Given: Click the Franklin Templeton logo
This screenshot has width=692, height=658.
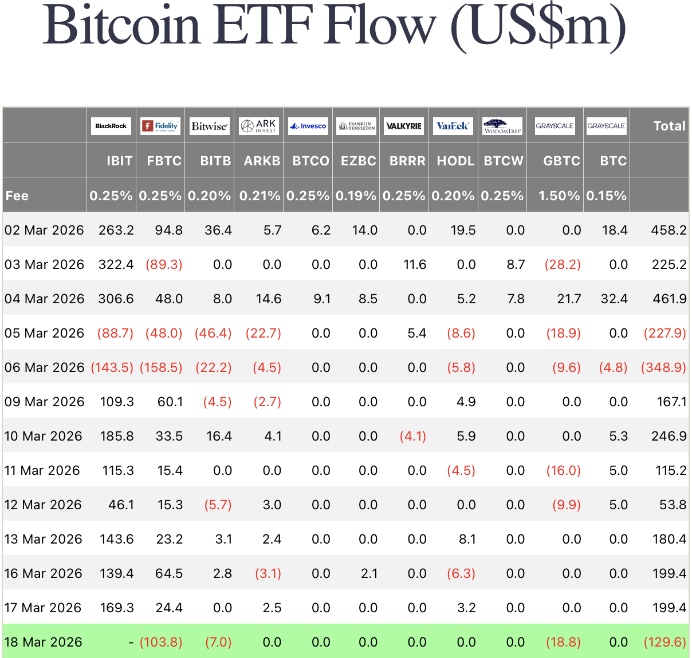Looking at the screenshot, I should tap(356, 126).
